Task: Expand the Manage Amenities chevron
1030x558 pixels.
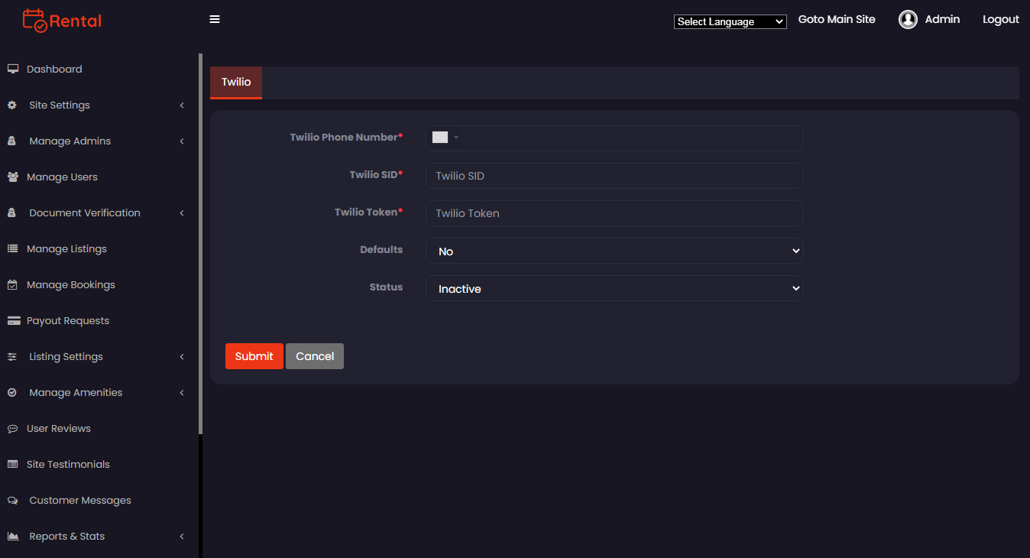Action: [x=182, y=393]
